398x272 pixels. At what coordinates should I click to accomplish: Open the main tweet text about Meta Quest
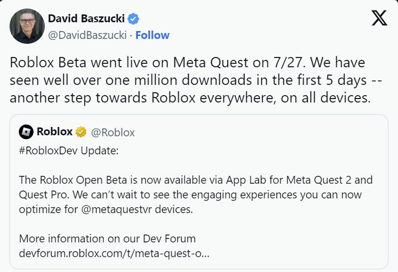(x=196, y=80)
